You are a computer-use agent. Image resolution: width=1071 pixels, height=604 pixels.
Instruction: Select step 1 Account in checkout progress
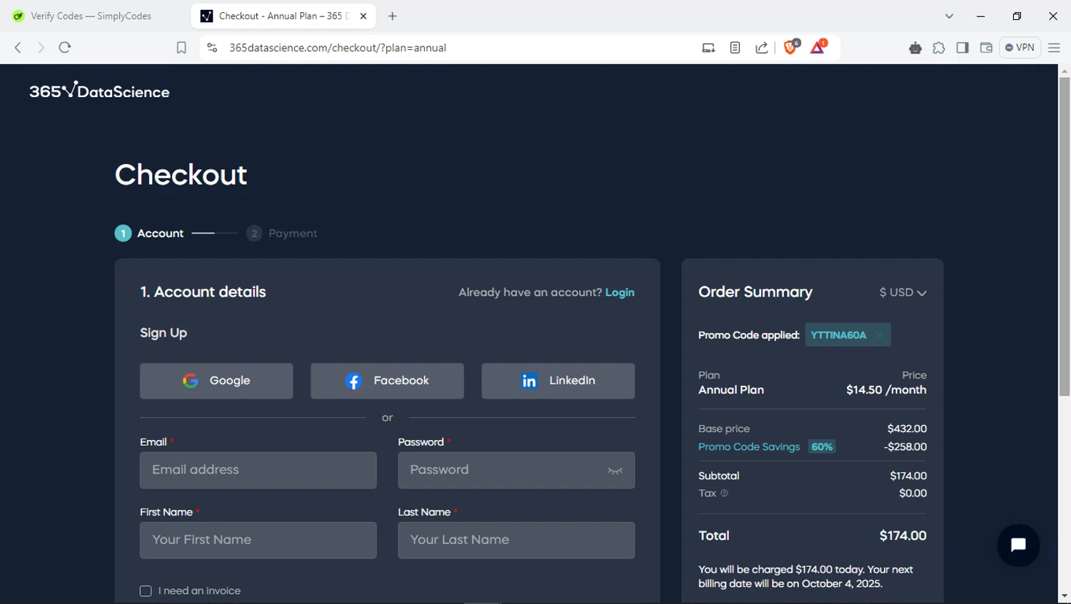pyautogui.click(x=149, y=233)
